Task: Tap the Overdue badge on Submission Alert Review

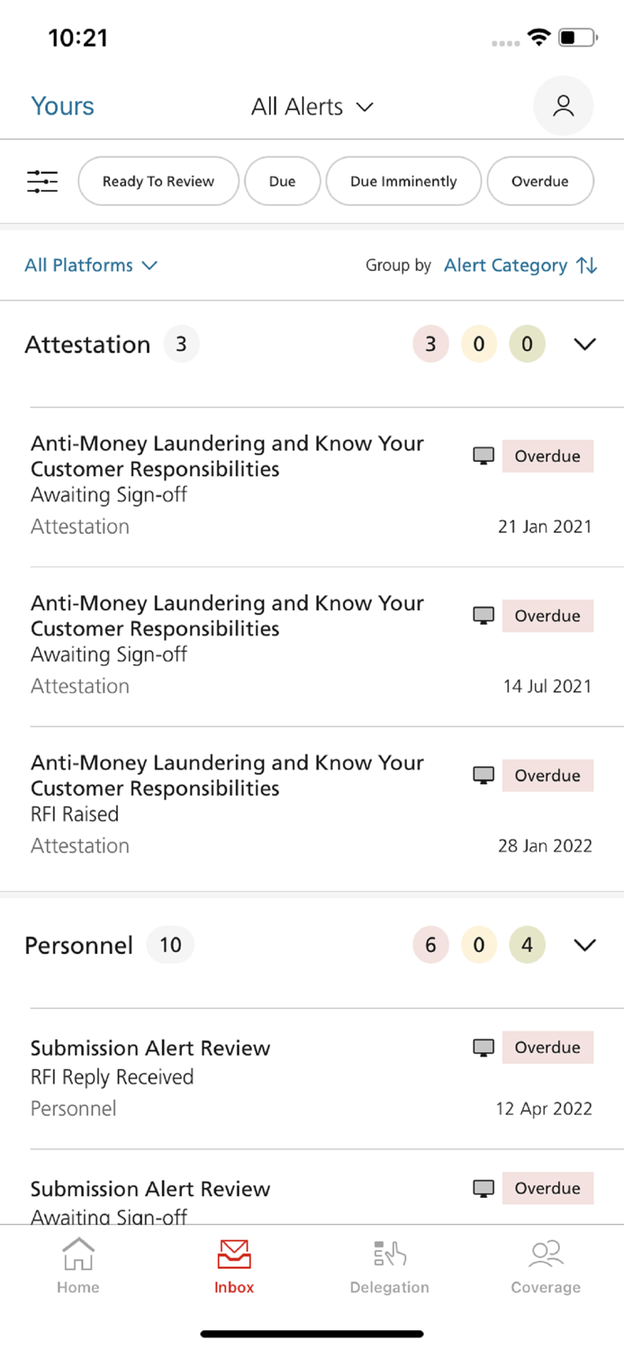Action: tap(547, 1047)
